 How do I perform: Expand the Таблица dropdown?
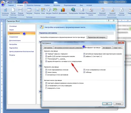click(x=29, y=12)
